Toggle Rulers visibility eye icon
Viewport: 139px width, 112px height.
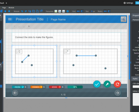pos(105,11)
